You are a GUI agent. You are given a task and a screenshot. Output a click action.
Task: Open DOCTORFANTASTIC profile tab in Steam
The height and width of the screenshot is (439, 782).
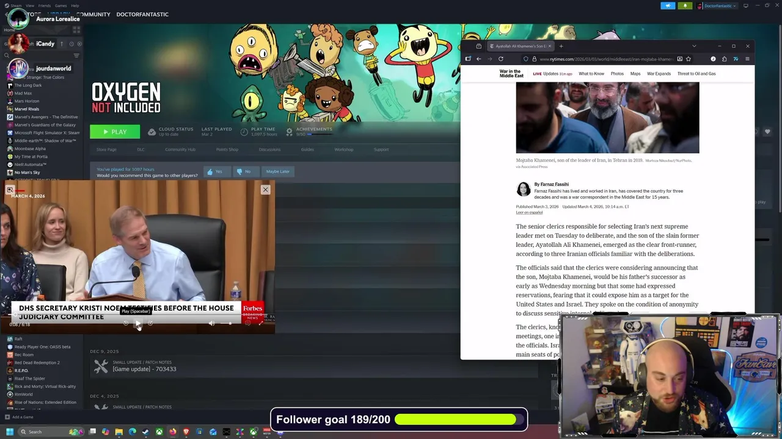[142, 14]
